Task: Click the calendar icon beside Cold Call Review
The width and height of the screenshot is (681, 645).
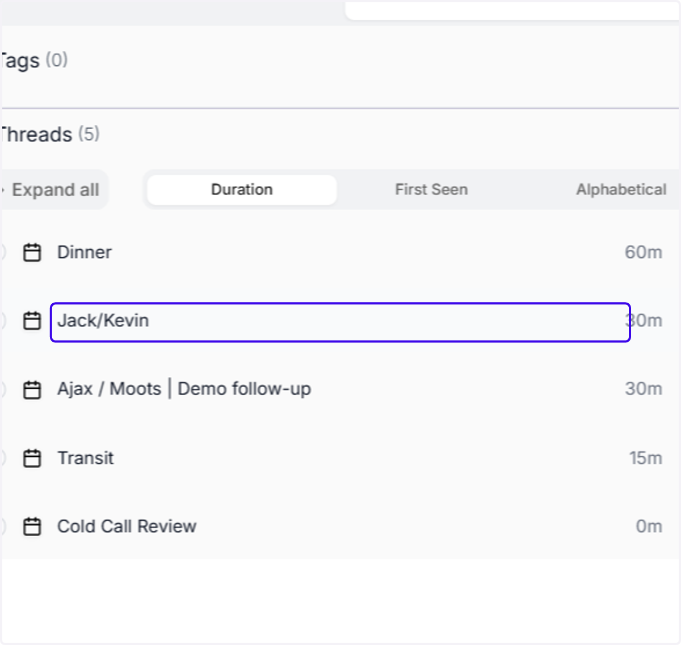Action: [x=32, y=527]
